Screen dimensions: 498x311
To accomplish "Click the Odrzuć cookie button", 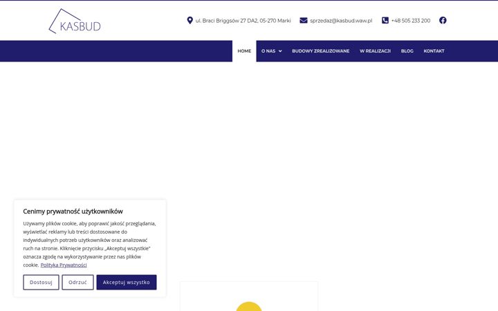I will pyautogui.click(x=77, y=282).
